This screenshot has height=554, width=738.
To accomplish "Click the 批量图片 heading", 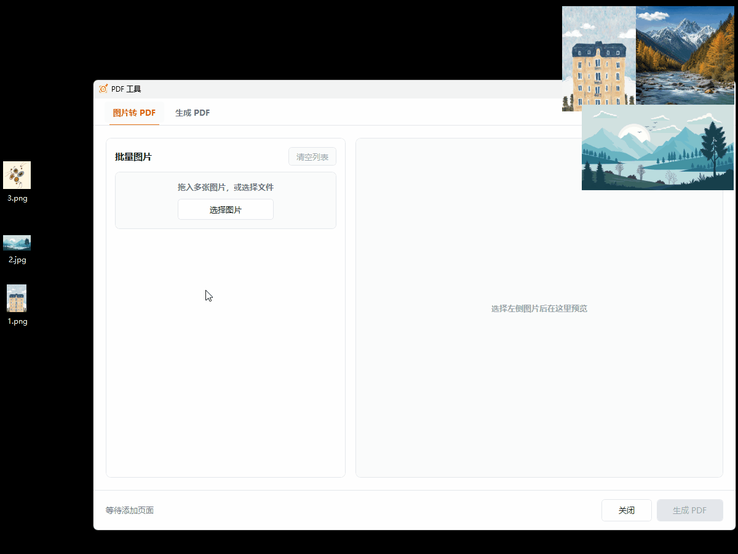I will point(133,157).
